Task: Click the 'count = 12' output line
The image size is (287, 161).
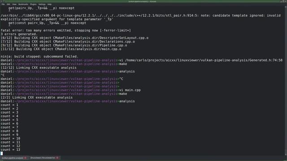Action: click(x=10, y=146)
